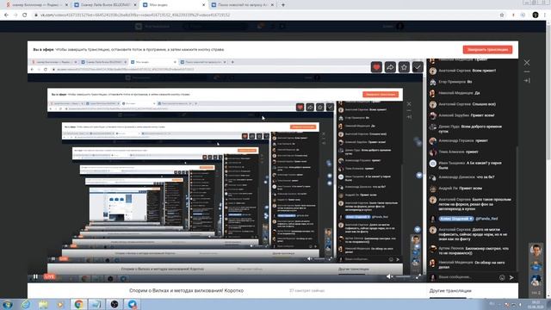
Task: Switch to Chrome on the taskbar
Action: [78, 304]
